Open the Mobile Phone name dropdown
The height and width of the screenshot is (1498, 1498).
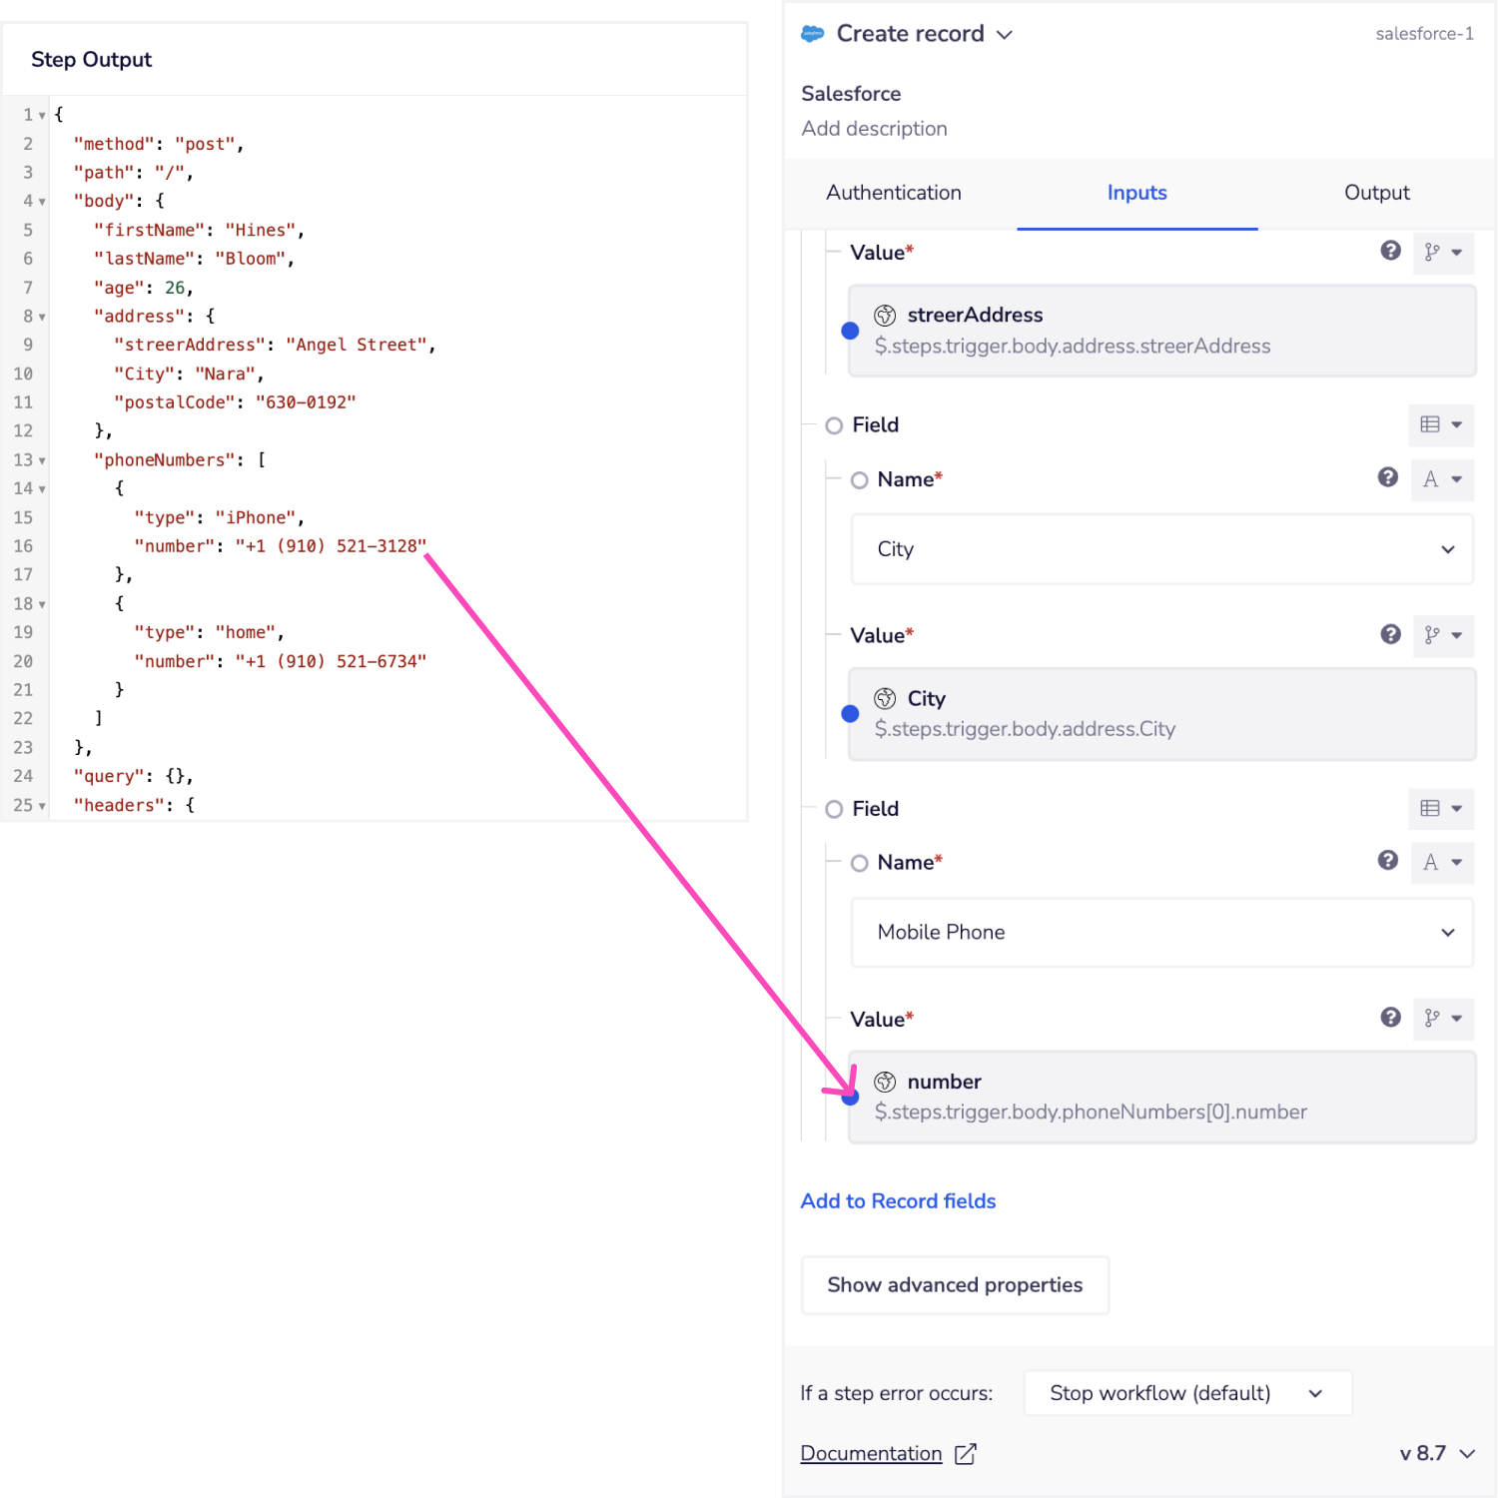pyautogui.click(x=1161, y=933)
